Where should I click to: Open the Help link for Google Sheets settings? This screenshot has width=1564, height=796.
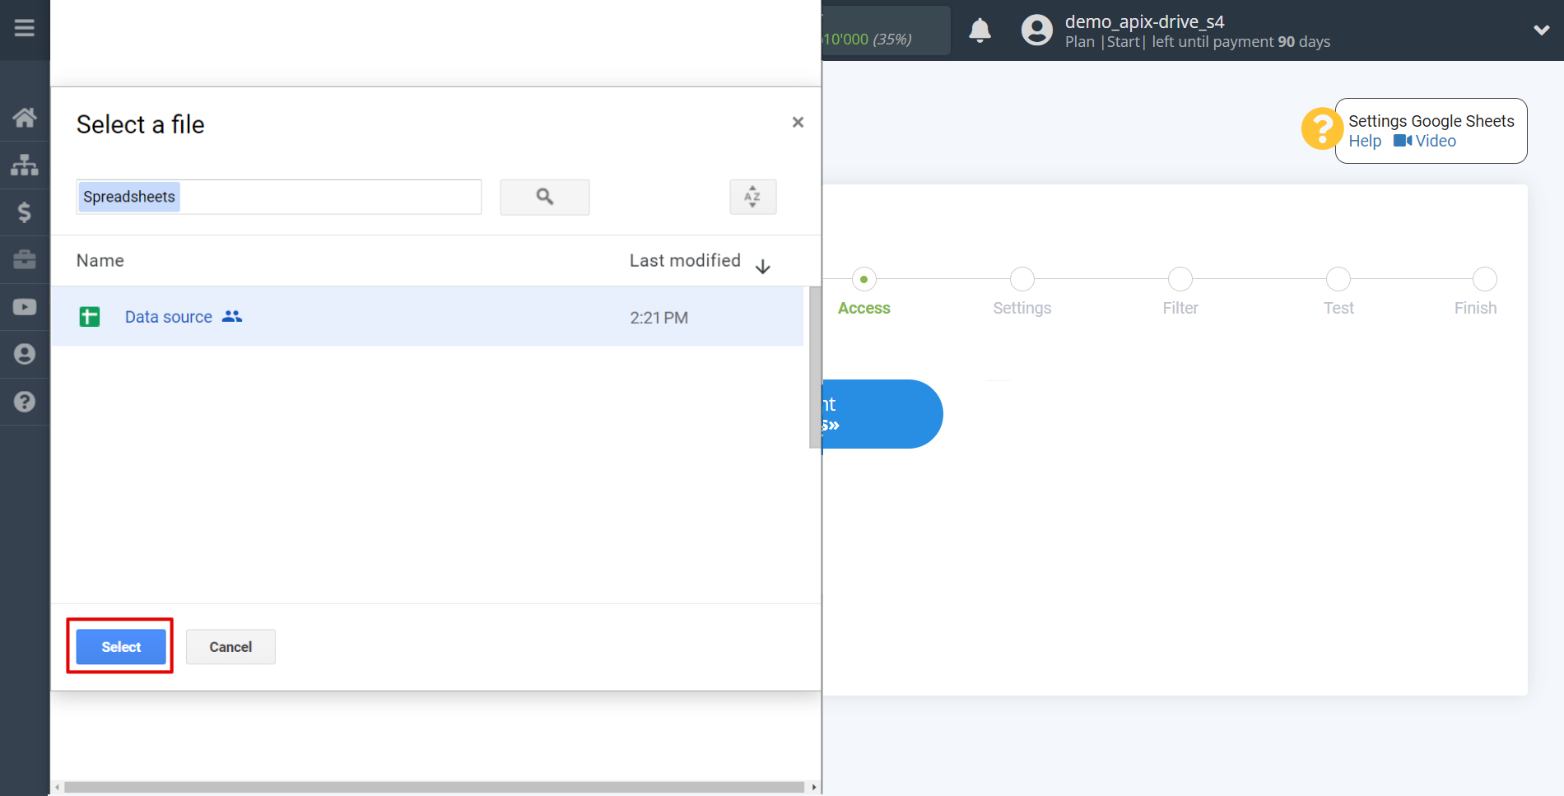point(1365,141)
